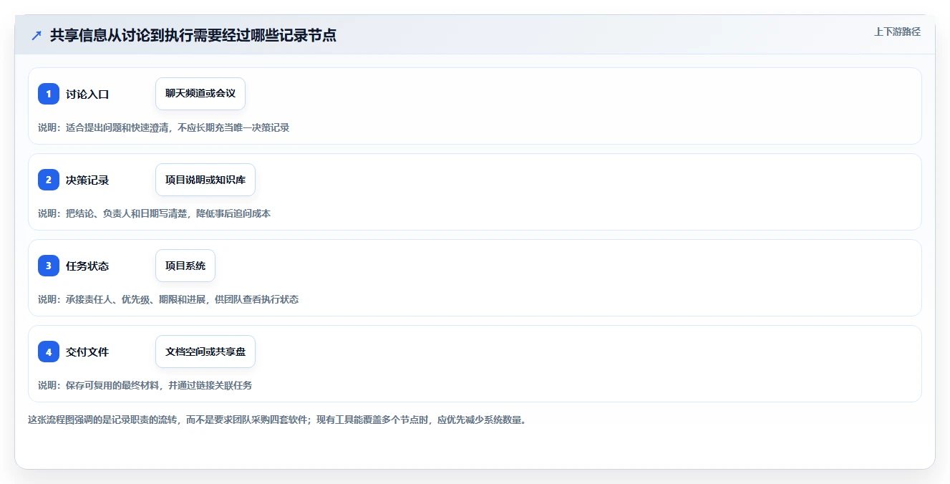
Task: Select the 聊天频道或会议 chip
Action: point(200,94)
